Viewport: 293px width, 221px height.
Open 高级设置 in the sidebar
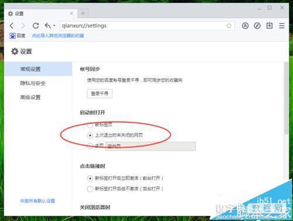(30, 97)
